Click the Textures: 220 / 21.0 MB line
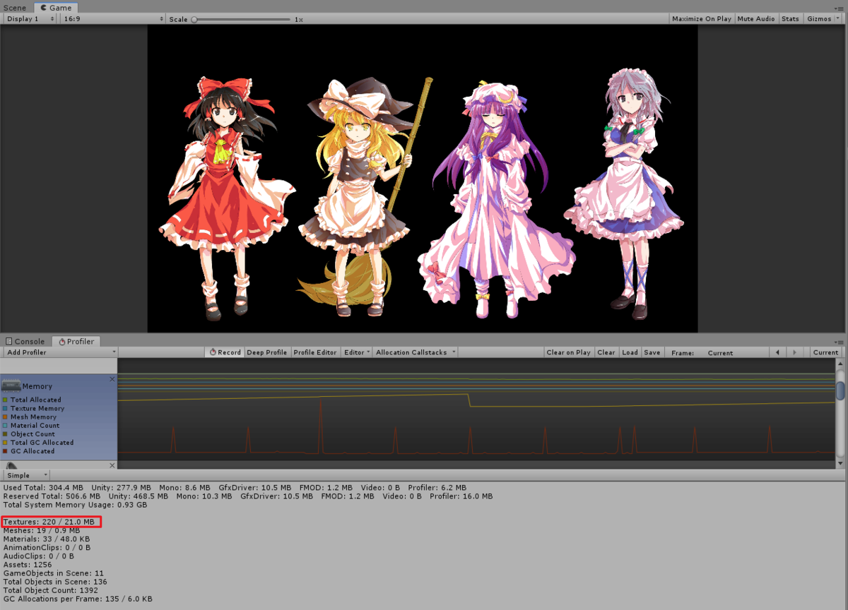Image resolution: width=848 pixels, height=610 pixels. 49,522
